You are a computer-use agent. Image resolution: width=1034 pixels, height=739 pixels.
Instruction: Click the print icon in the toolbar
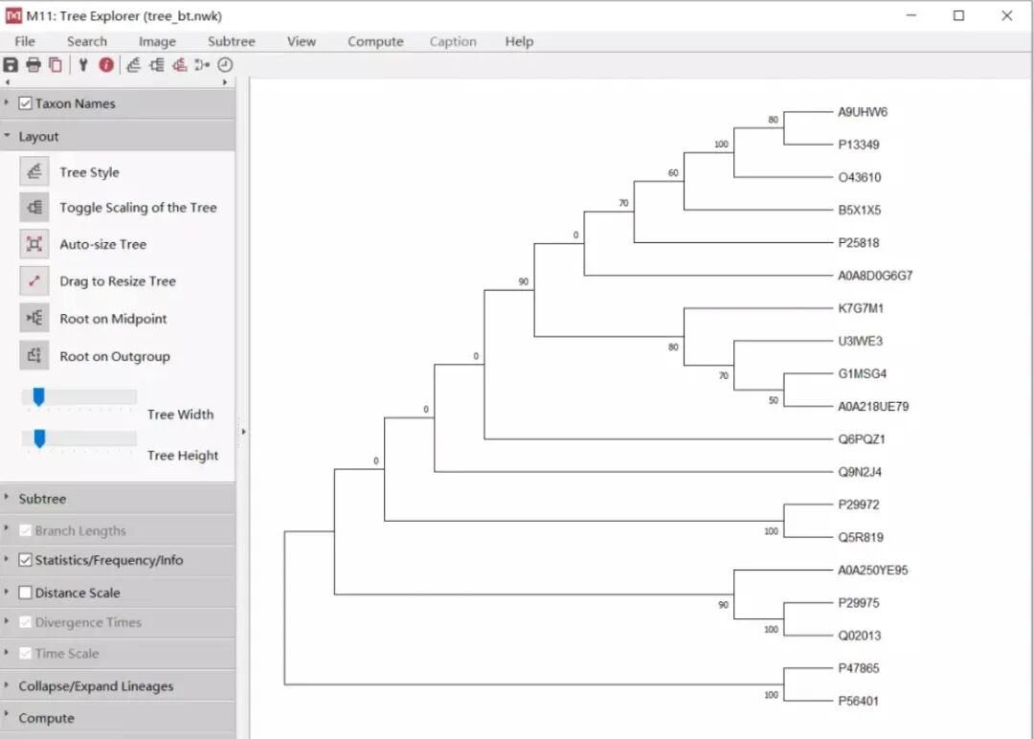coord(33,64)
